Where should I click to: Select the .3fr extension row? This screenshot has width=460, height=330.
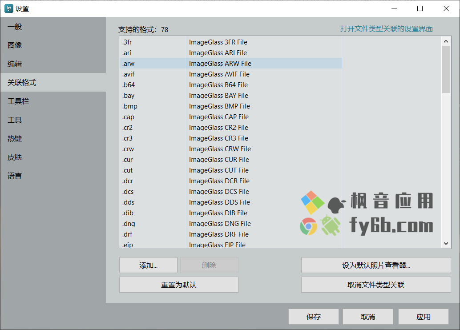tap(230, 42)
